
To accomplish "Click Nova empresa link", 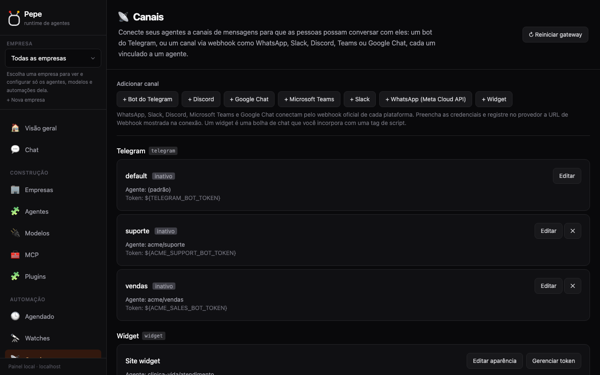I will coord(26,100).
